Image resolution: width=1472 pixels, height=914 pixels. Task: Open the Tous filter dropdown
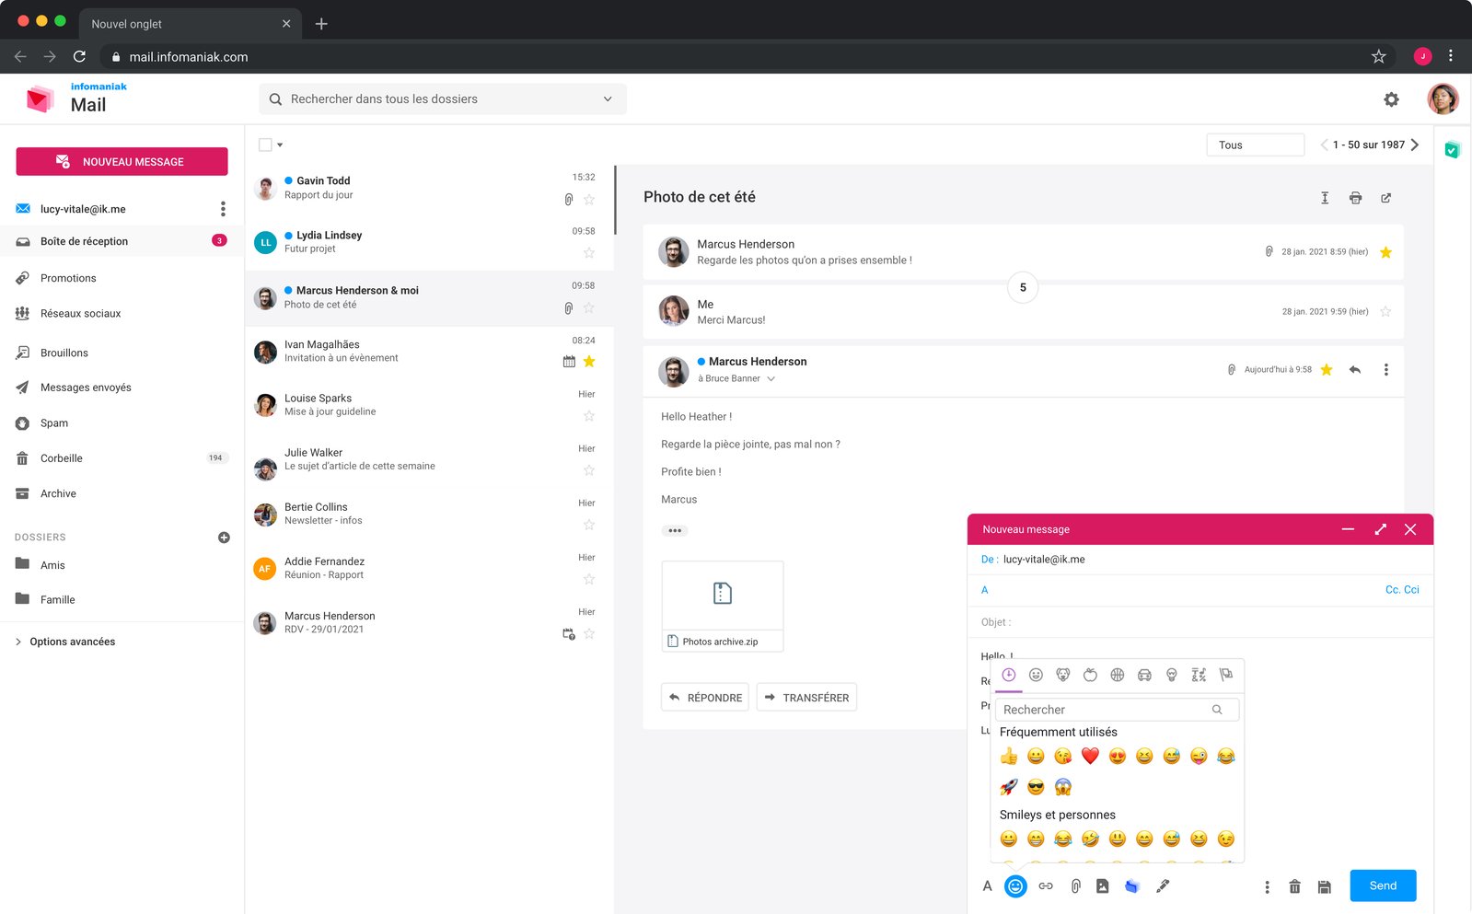pos(1255,145)
